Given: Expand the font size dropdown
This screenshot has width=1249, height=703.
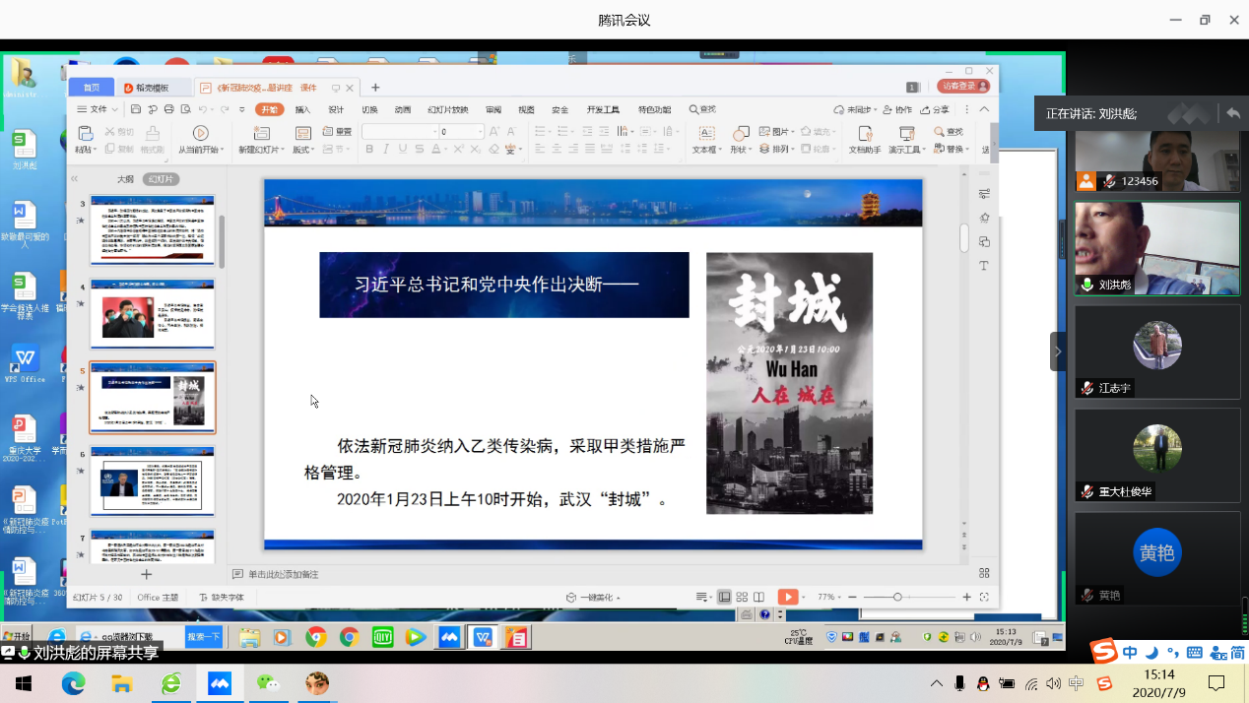Looking at the screenshot, I should [x=481, y=132].
